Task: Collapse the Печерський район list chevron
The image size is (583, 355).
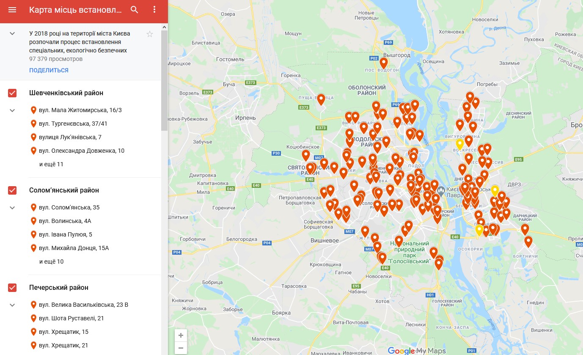Action: [x=12, y=305]
